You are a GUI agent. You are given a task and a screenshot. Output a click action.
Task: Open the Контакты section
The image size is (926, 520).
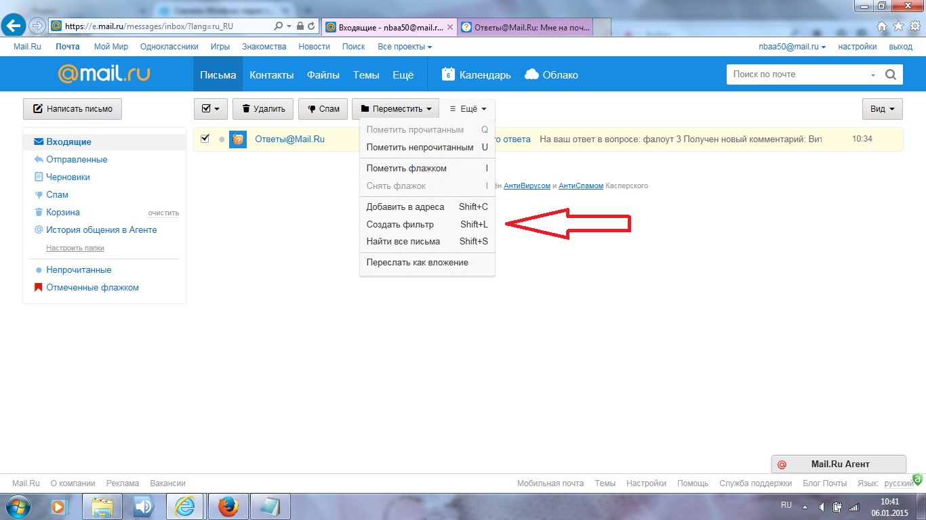[x=272, y=74]
